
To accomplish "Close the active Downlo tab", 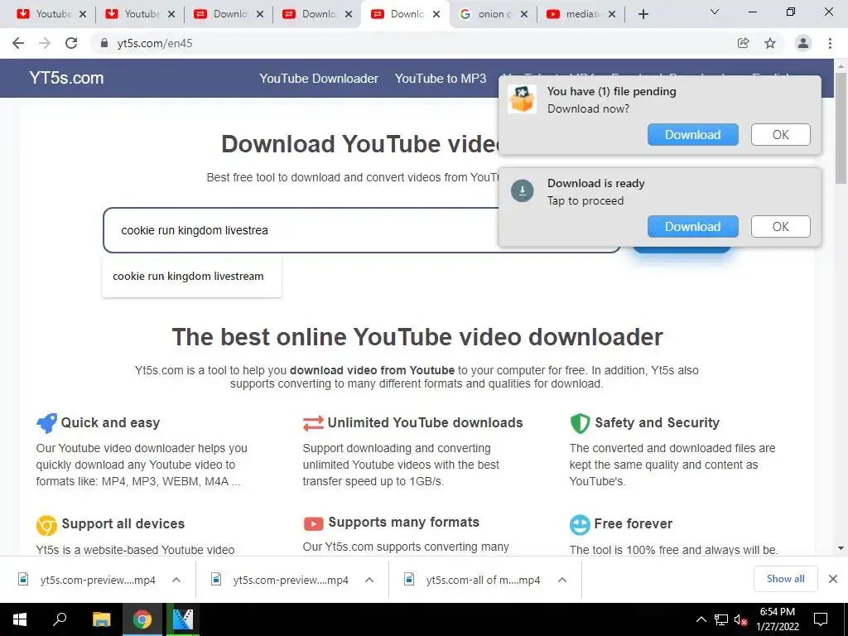I will pos(436,14).
